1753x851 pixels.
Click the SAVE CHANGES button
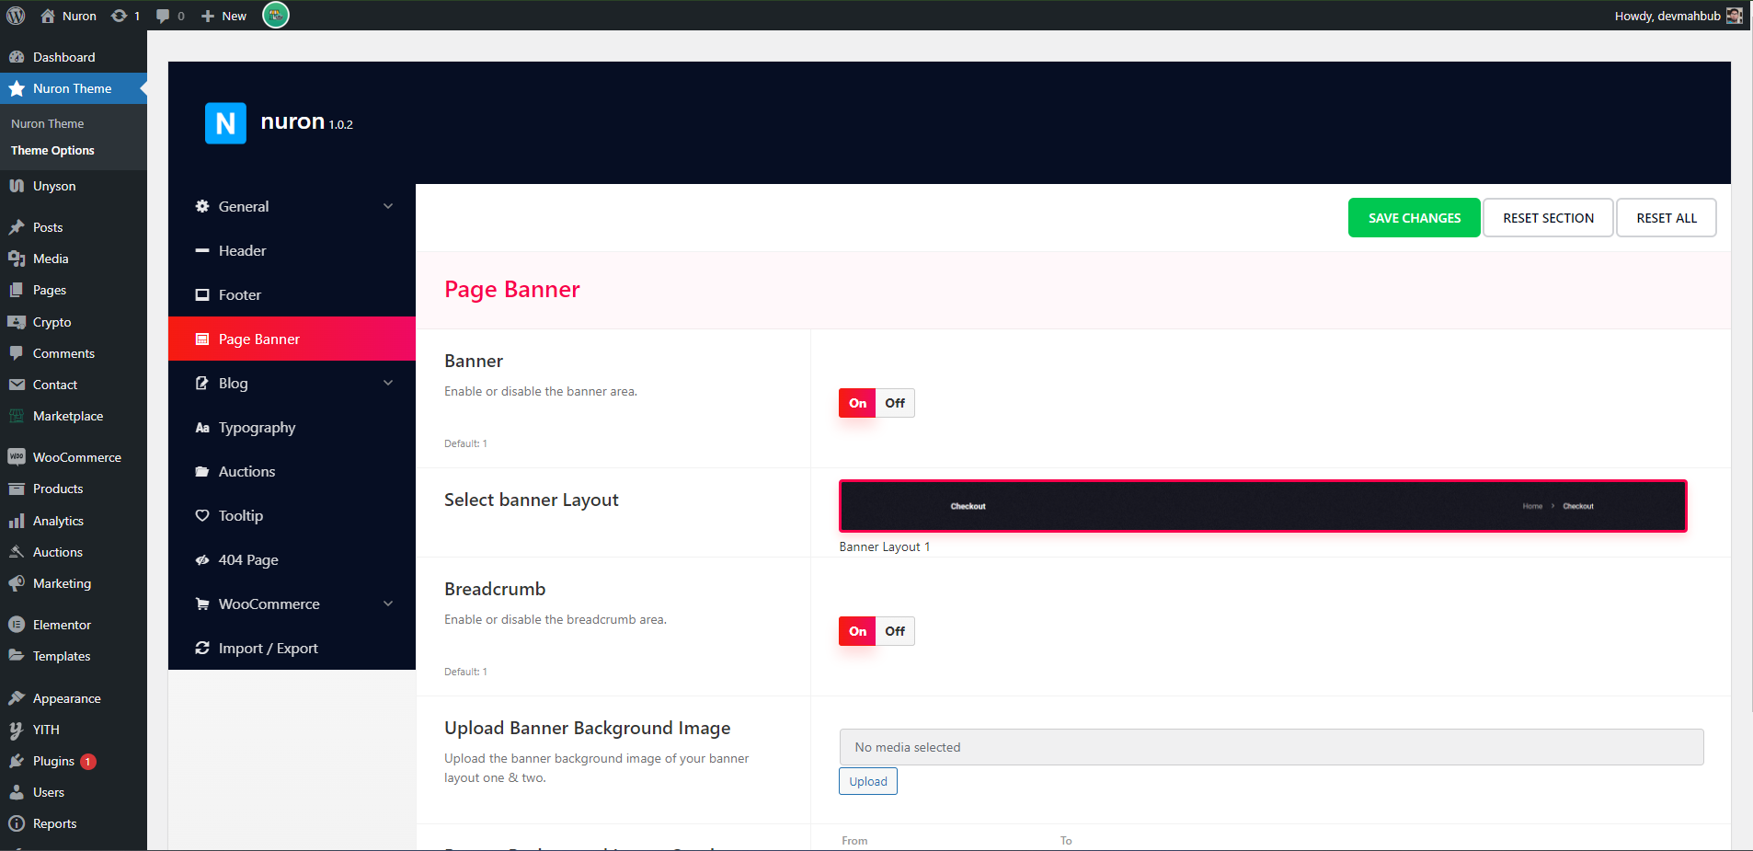(1414, 218)
